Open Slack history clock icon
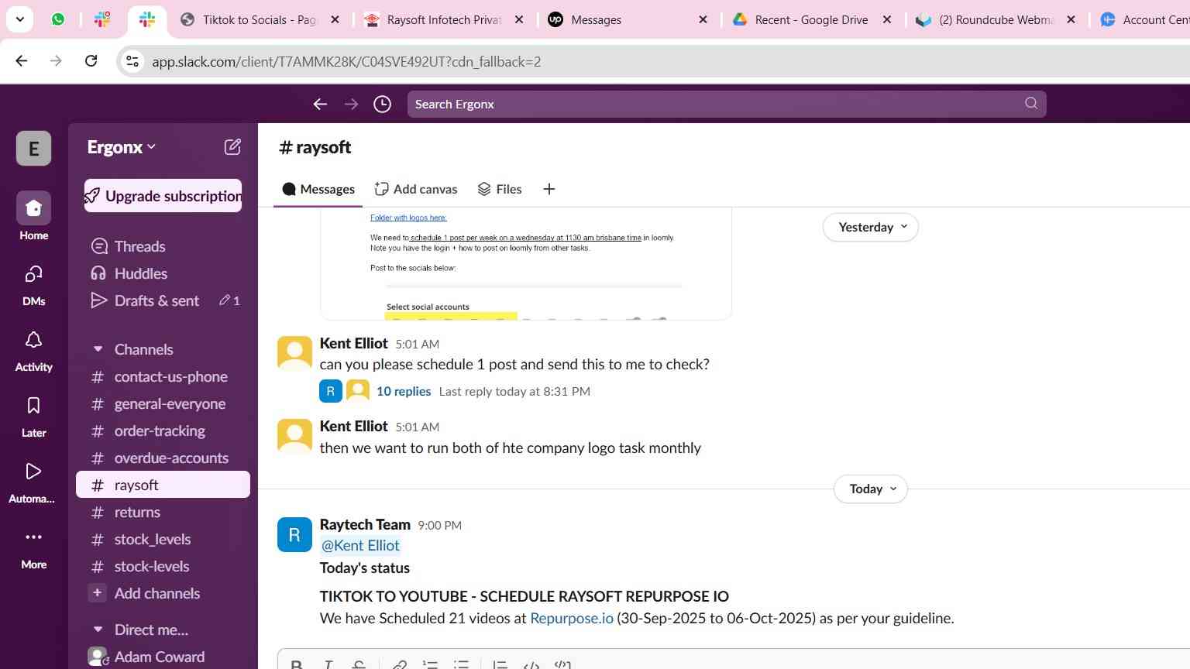This screenshot has height=669, width=1190. tap(382, 104)
